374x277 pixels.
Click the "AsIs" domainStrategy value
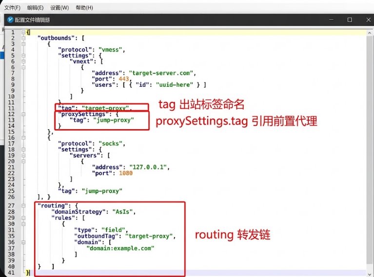pos(122,212)
